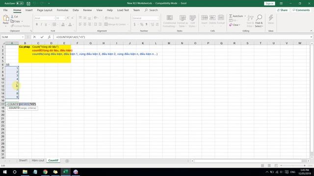Switch to Hàm cout worksheet tab
The width and height of the screenshot is (314, 176).
tap(38, 160)
